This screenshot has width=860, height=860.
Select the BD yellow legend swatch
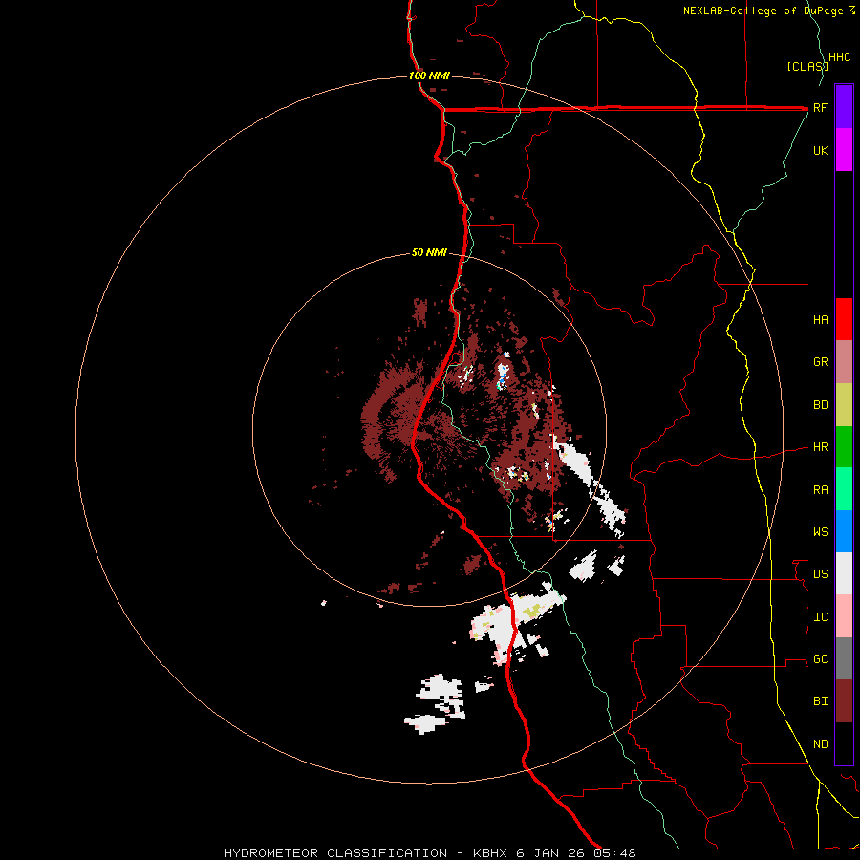coord(844,405)
